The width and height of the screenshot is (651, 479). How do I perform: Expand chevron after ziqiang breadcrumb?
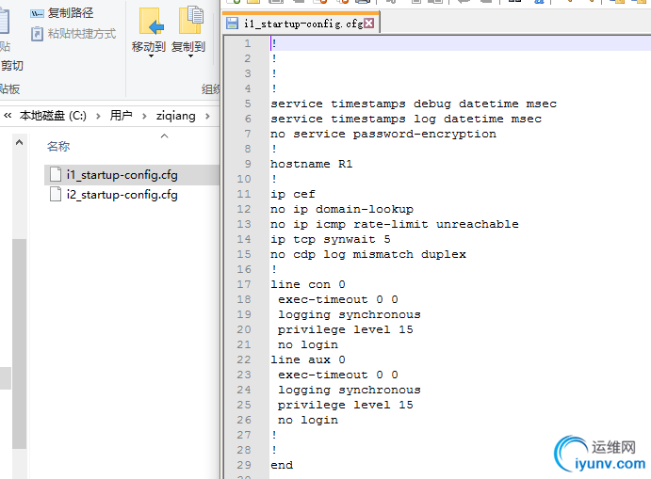click(x=207, y=116)
